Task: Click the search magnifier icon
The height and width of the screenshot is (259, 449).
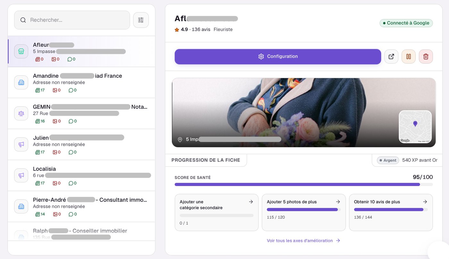Action: [23, 20]
